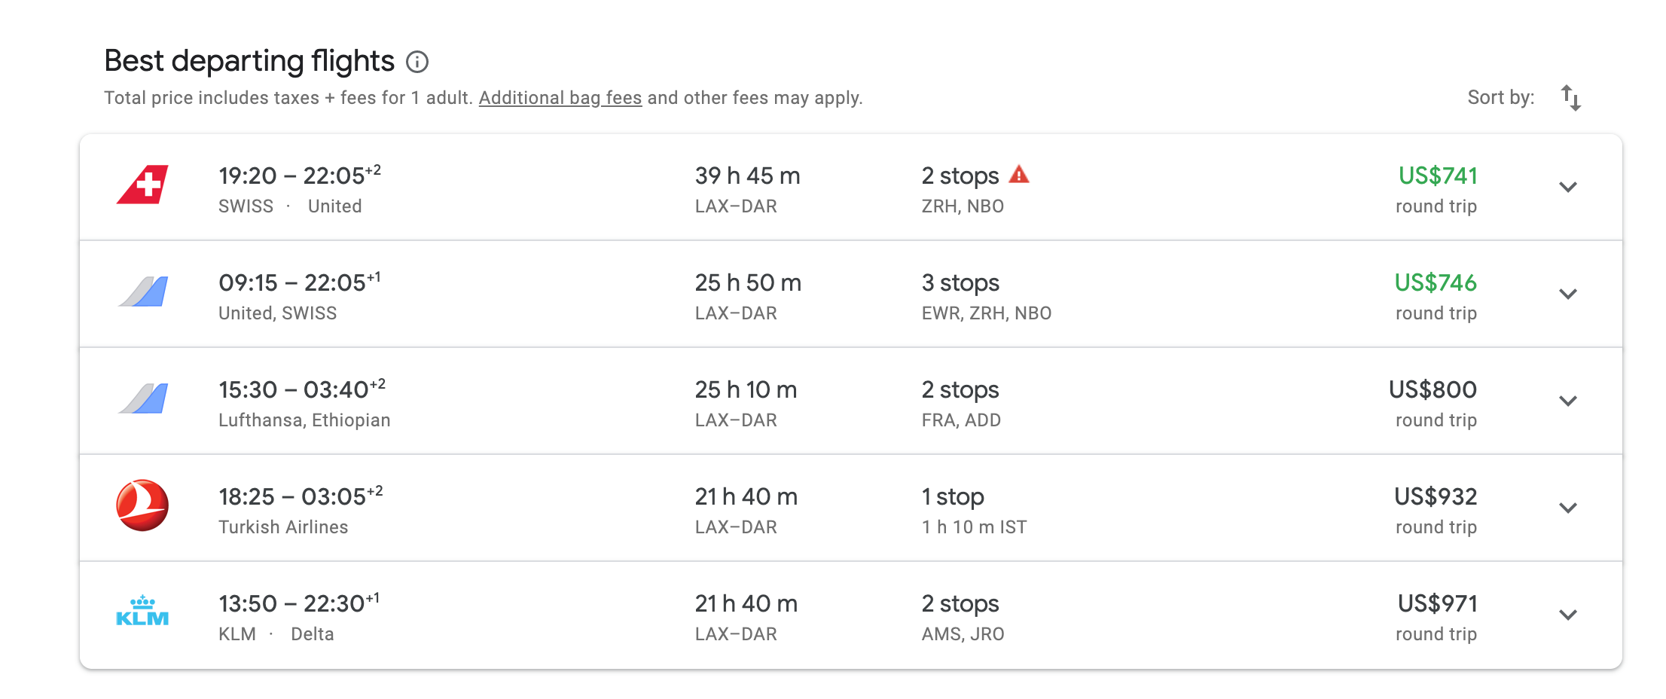Expand the US$932 Turkish Airlines flight details
This screenshot has height=699, width=1666.
click(1567, 508)
